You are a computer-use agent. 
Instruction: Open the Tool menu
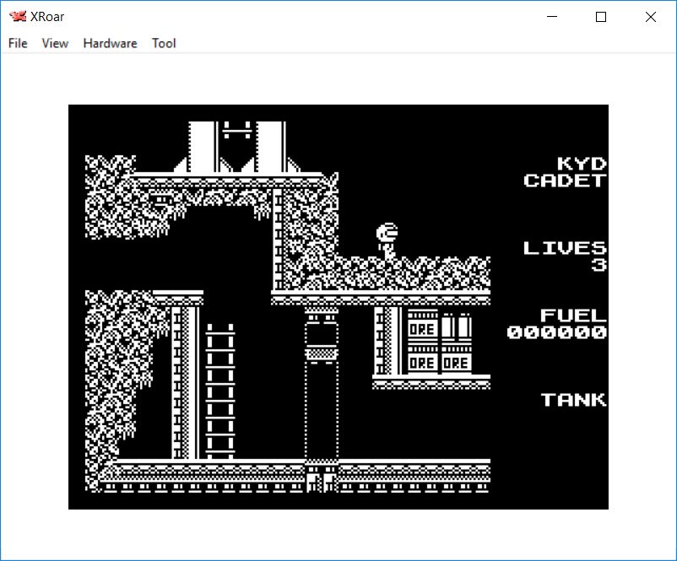(164, 43)
